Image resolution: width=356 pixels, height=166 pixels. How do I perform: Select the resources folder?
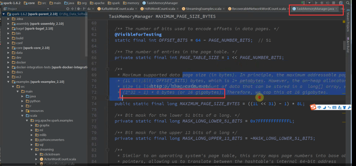click(x=34, y=111)
